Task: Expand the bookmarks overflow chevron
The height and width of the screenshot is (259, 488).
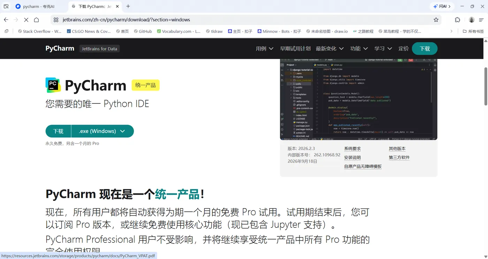Action: coord(451,31)
